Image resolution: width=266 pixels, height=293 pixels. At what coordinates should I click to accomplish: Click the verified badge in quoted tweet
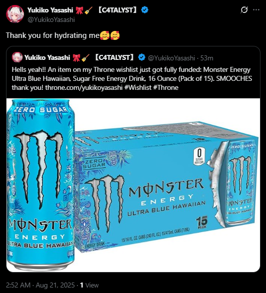click(141, 57)
